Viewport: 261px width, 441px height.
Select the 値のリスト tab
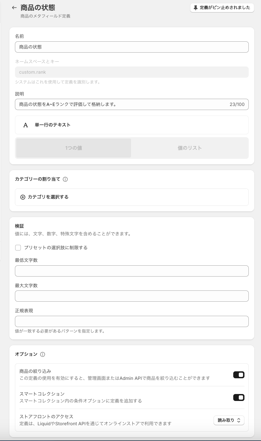click(x=190, y=148)
